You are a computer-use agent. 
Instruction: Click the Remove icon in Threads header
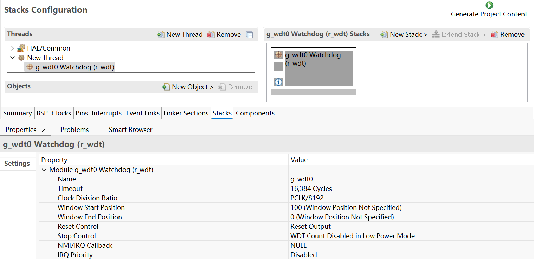[211, 34]
